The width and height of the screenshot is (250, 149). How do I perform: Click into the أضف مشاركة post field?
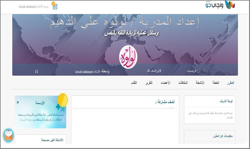point(125,126)
